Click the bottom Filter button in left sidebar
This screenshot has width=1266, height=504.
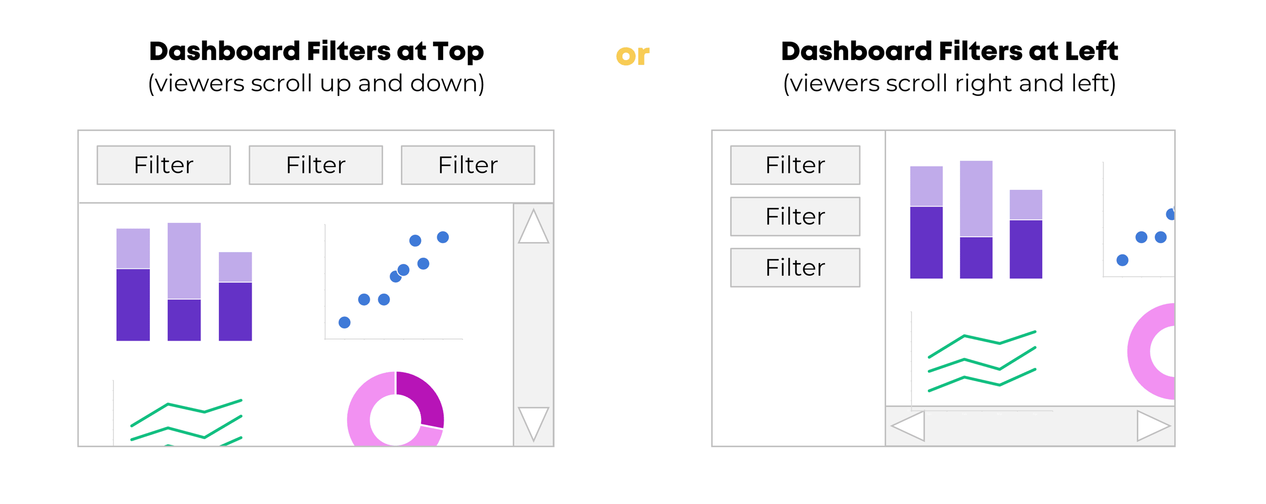coord(795,267)
